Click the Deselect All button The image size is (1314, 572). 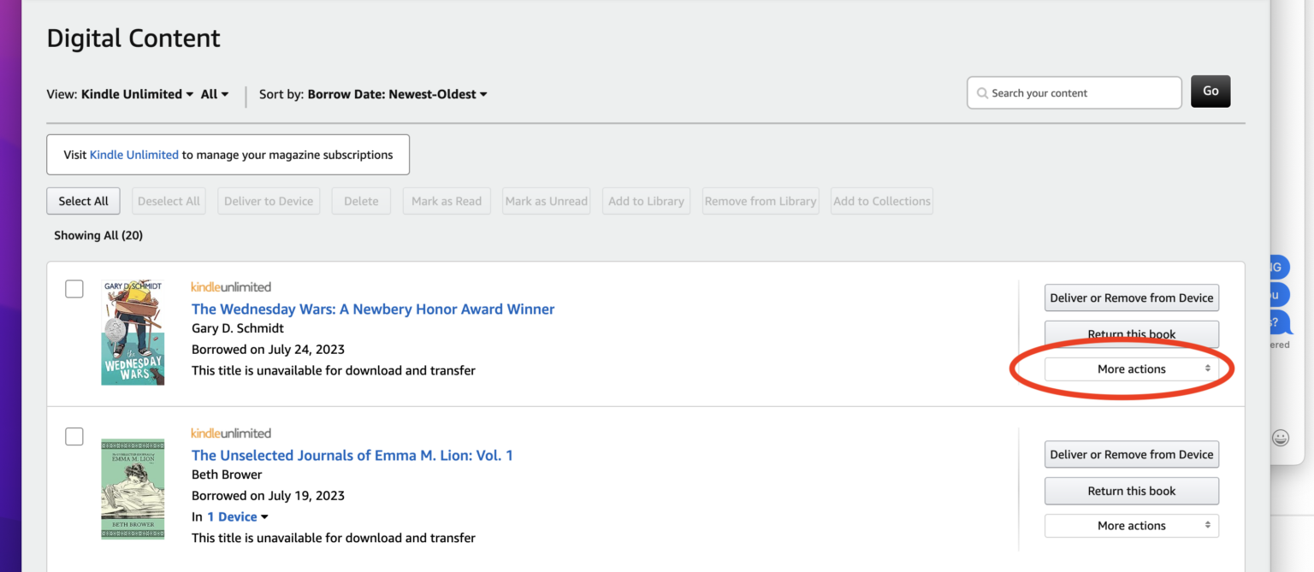pyautogui.click(x=169, y=201)
